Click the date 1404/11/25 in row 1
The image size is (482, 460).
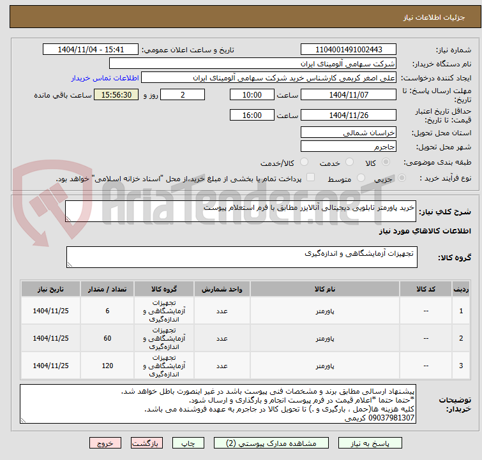[x=50, y=311]
